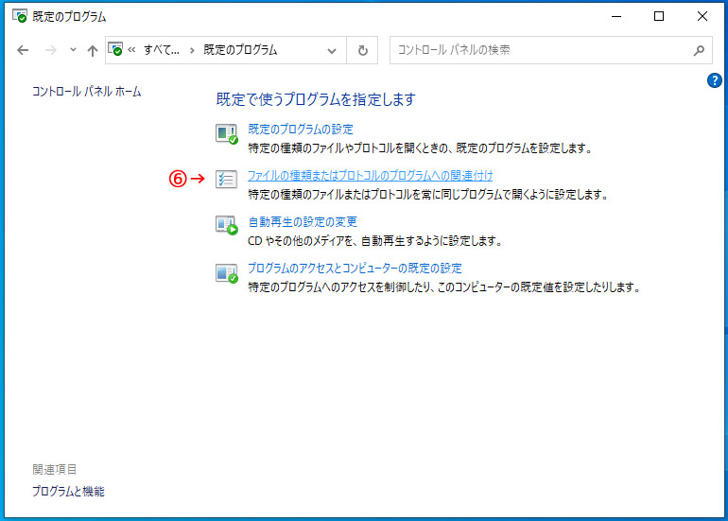Click description 特定のプログラムへのアクセスを制御
Screen dimensions: 728x521
444,287
